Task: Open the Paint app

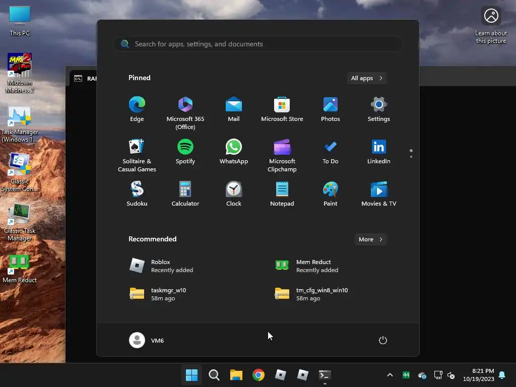Action: point(331,194)
